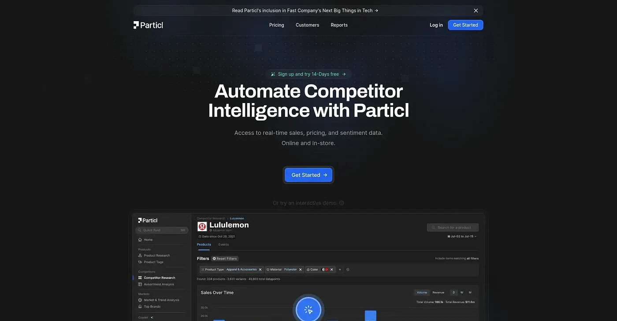Set chart interval to D (daily)

tap(454, 292)
